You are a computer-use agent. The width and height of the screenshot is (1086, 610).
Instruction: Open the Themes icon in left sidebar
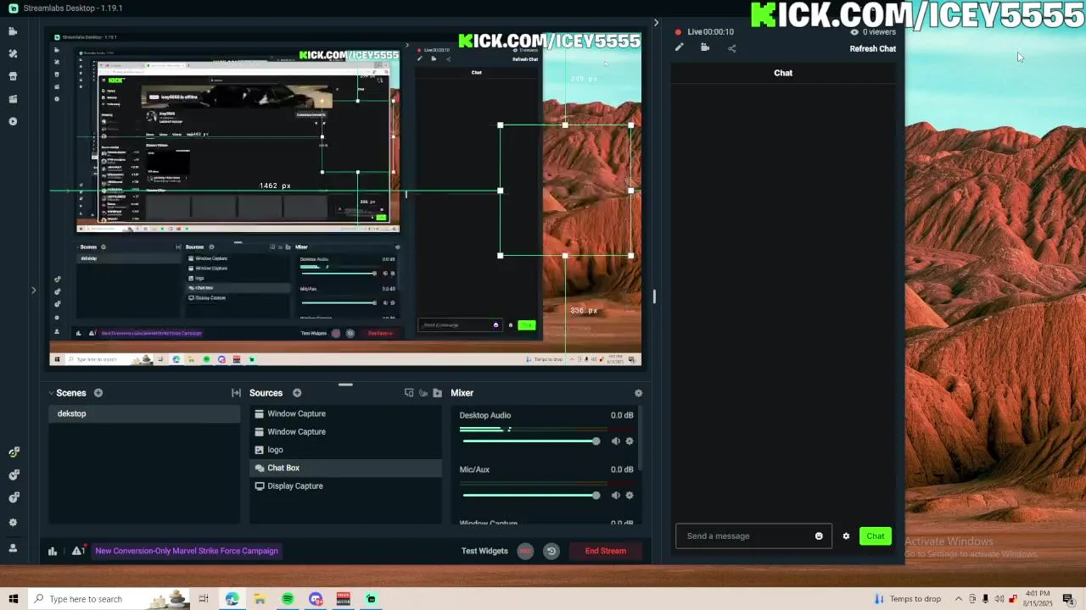point(13,53)
